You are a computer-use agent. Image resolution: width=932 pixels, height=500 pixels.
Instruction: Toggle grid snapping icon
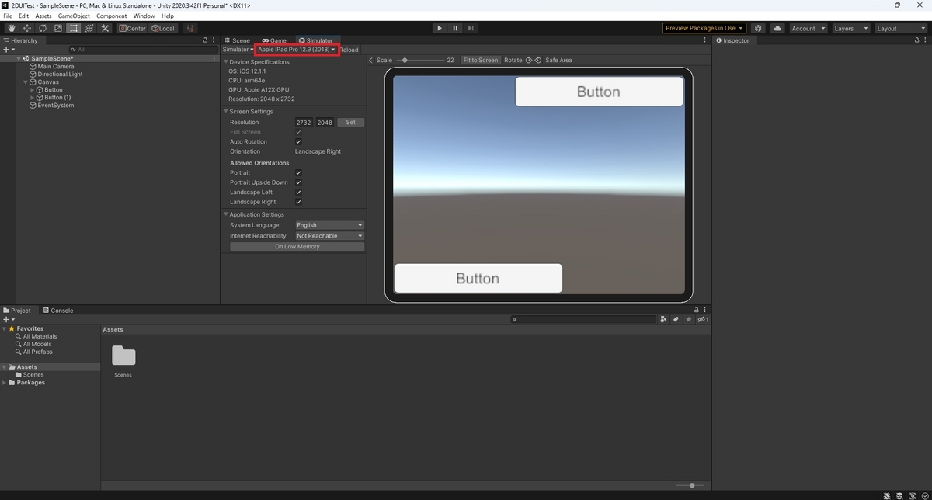(191, 28)
